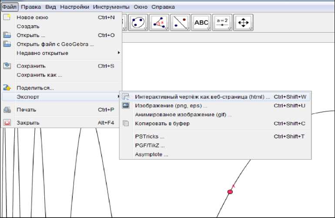Image resolution: width=335 pixels, height=218 pixels.
Task: Select the ABC text insertion tool
Action: coord(201,23)
